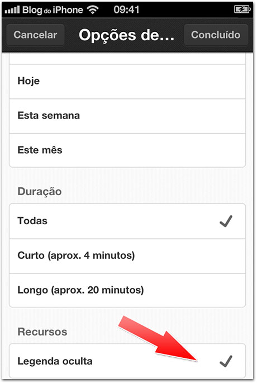Select the Este mês filter option
The height and width of the screenshot is (383, 257).
[127, 150]
